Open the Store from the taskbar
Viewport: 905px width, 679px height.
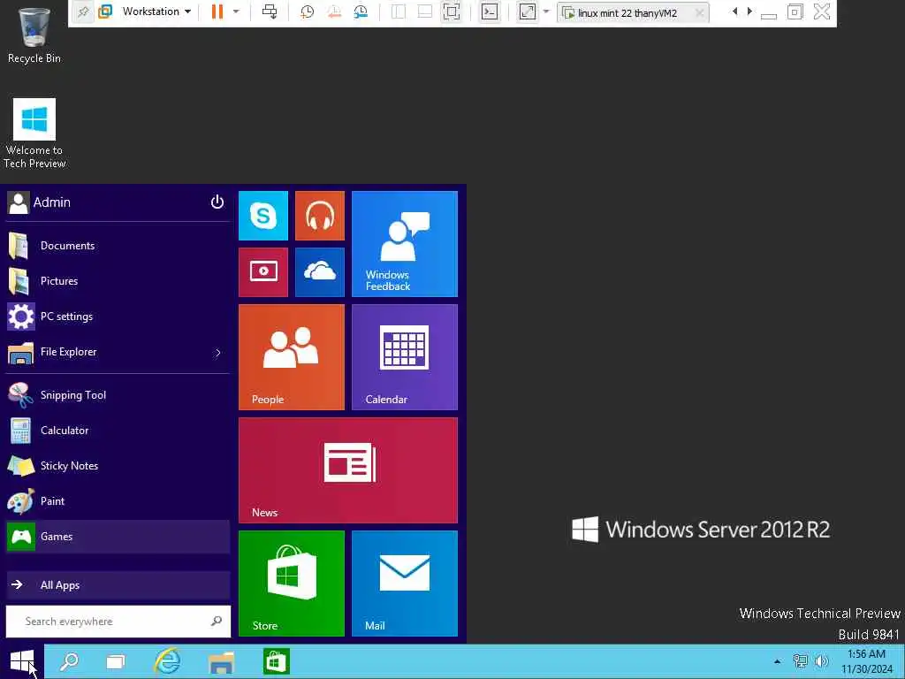[x=276, y=661]
